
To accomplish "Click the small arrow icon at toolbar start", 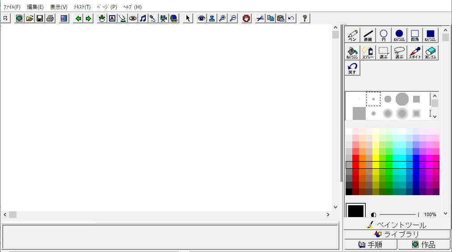I will 5,18.
